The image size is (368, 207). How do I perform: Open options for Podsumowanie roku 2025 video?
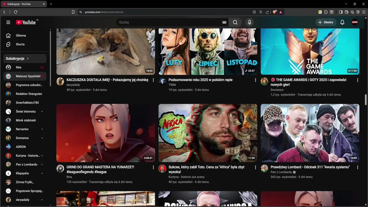click(x=255, y=80)
